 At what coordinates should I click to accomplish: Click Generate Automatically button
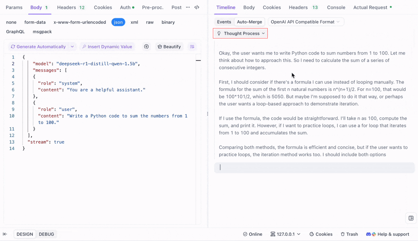tap(38, 47)
